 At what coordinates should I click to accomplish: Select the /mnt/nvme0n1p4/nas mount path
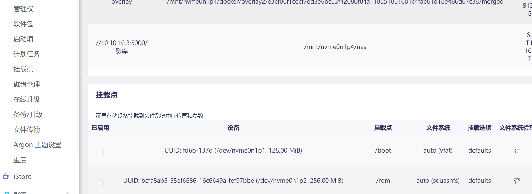pos(335,47)
